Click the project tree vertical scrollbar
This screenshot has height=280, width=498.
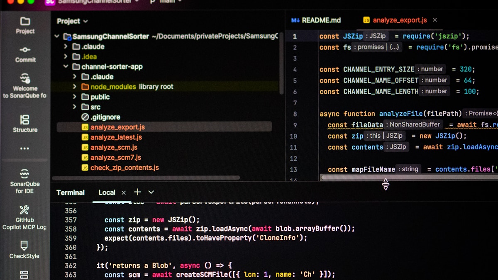281,63
